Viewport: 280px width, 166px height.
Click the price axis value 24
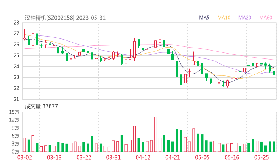[16, 66]
